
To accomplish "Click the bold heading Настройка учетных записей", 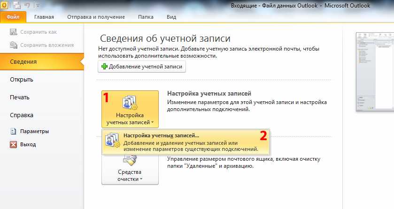I will pyautogui.click(x=209, y=93).
